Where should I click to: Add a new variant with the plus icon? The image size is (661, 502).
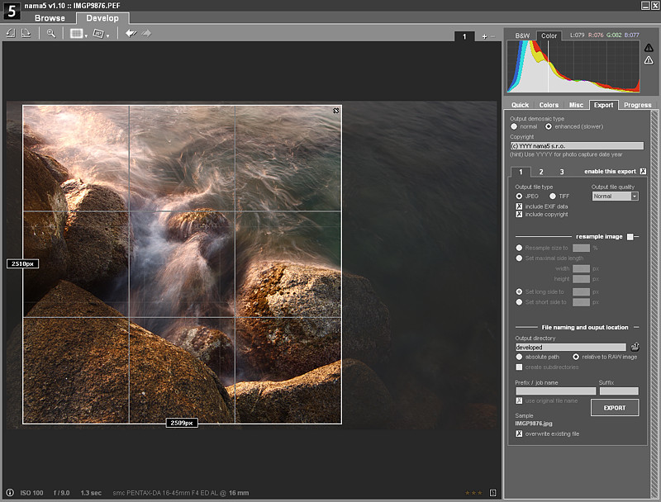click(484, 36)
